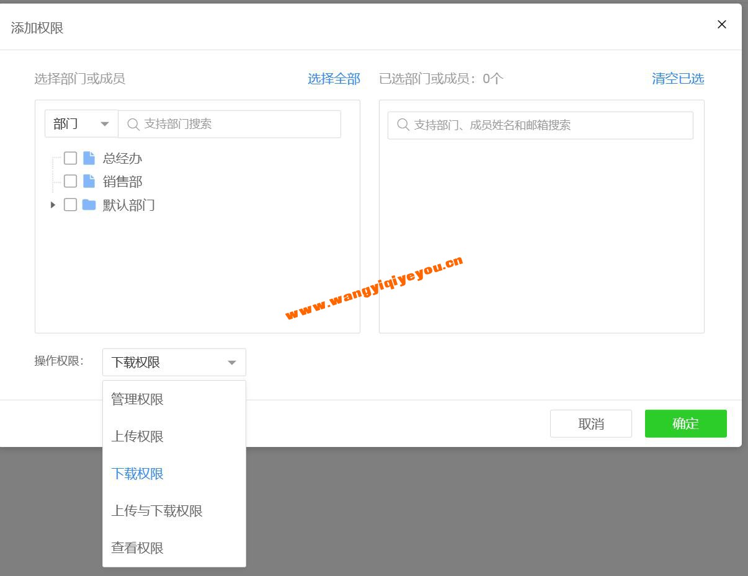This screenshot has width=748, height=576.
Task: Click 清空已选 to clear selection
Action: (677, 79)
